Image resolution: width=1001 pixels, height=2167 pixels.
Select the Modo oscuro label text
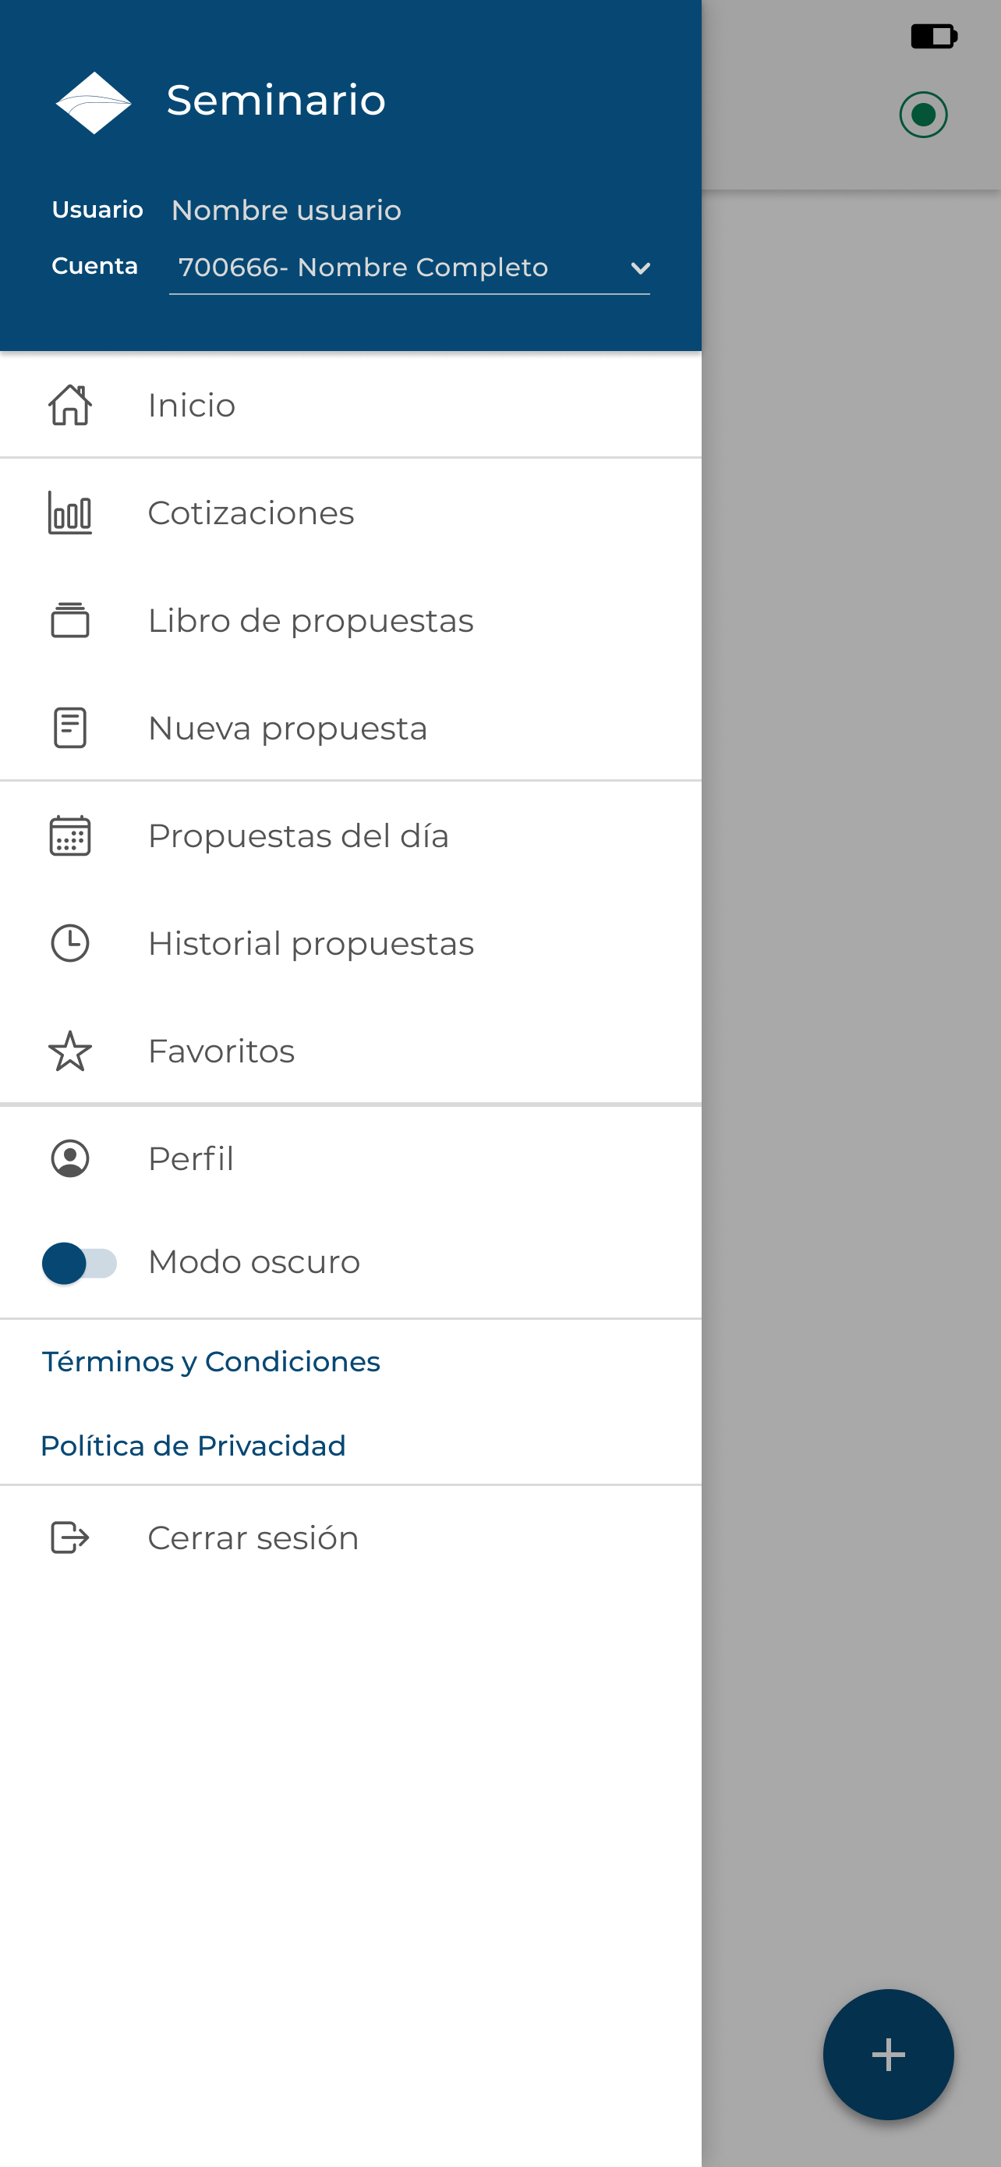[254, 1263]
